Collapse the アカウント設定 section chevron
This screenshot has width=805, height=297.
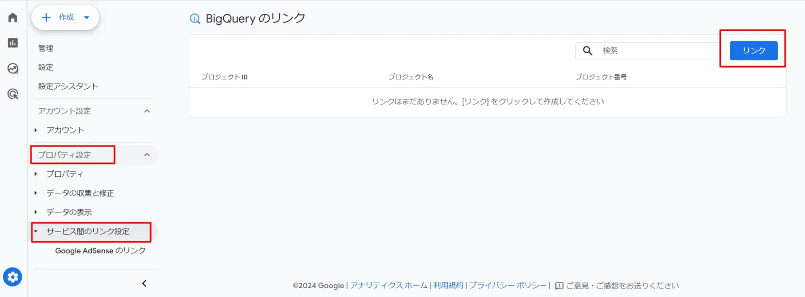[147, 111]
